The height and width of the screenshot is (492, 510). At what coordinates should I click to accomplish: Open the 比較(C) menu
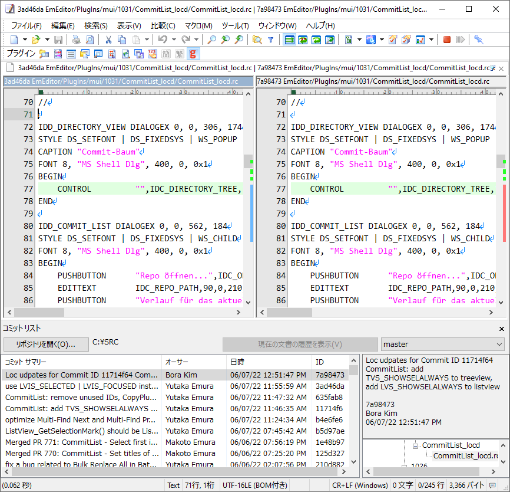pyautogui.click(x=163, y=25)
